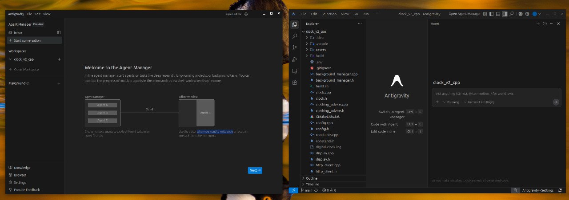Add new conversation to clock_v2_cpp workspace

point(59,59)
